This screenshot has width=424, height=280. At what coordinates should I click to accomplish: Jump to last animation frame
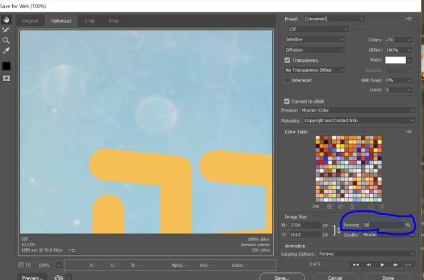[408, 265]
